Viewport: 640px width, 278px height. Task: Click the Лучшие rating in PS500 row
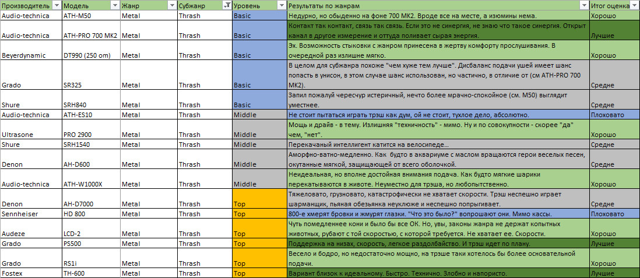point(614,243)
